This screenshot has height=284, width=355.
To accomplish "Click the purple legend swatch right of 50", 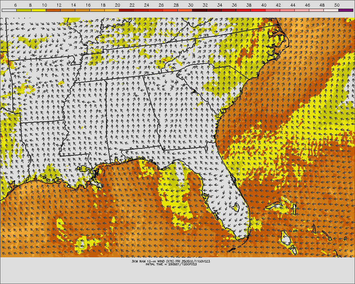I will pos(346,10).
